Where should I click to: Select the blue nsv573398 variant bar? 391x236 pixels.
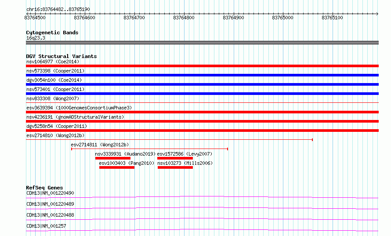(x=202, y=75)
